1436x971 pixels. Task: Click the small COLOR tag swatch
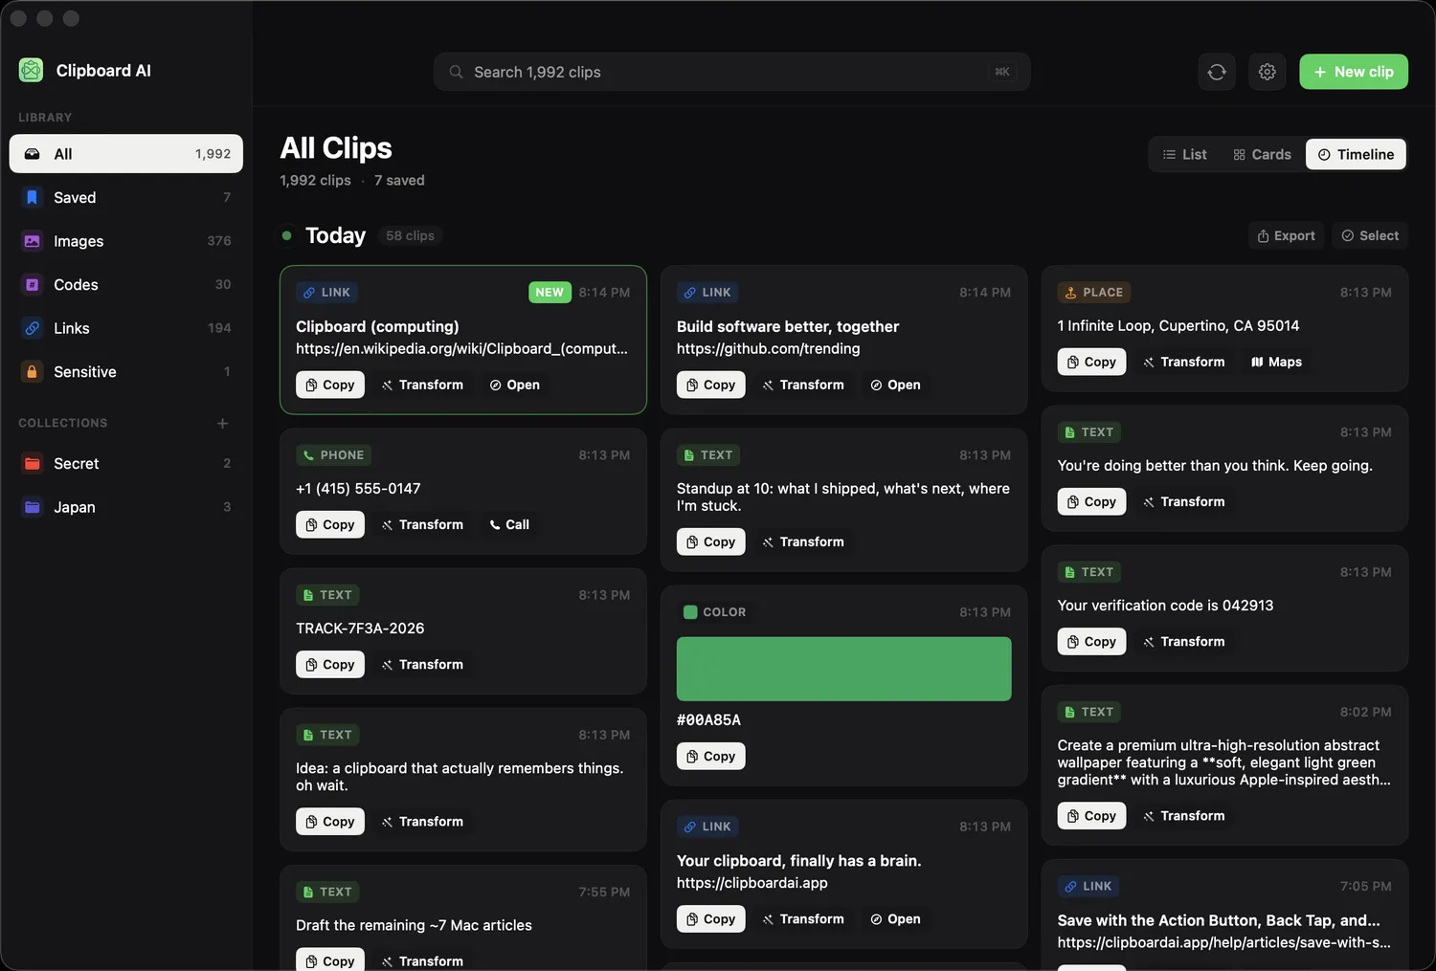point(689,612)
